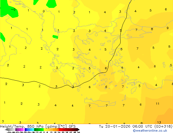Open the weatheronline.co.uk copyright link
The width and height of the screenshot is (173, 133).
150,131
